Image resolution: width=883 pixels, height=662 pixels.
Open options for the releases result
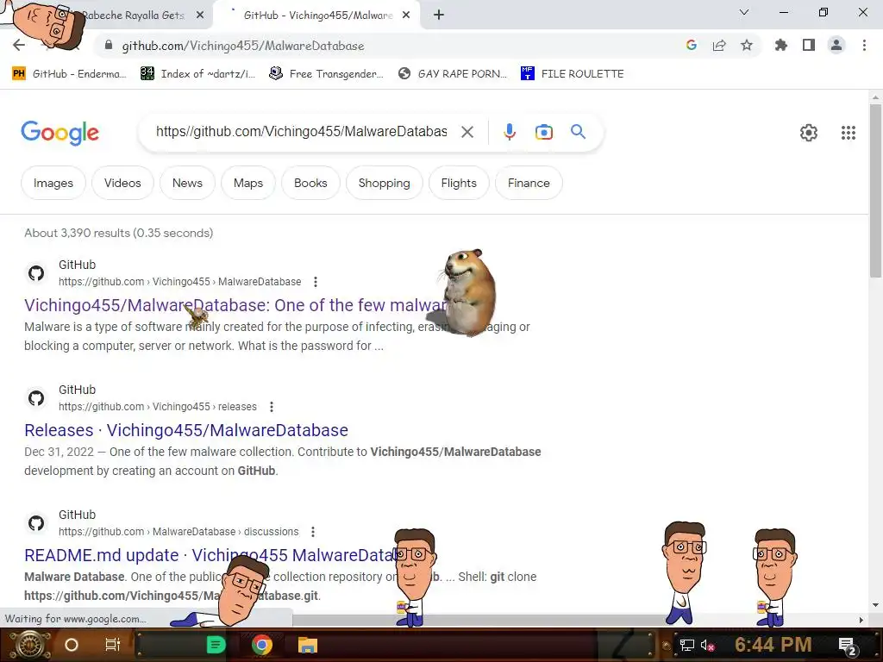272,407
